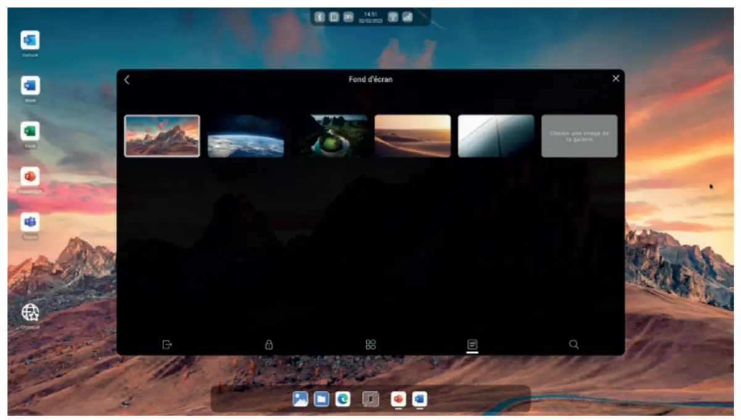
Task: Open the search tab magnifier icon
Action: (574, 345)
